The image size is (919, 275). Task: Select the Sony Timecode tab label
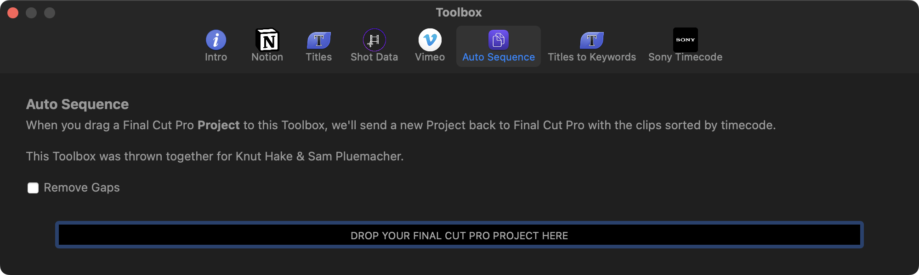[x=686, y=57]
